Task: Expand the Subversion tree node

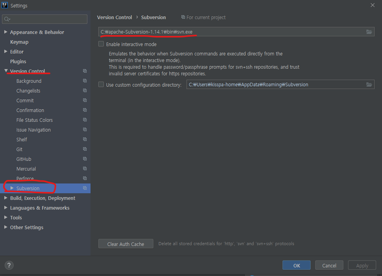Action: point(12,188)
